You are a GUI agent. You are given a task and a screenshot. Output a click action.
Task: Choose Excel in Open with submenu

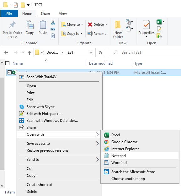(140, 135)
